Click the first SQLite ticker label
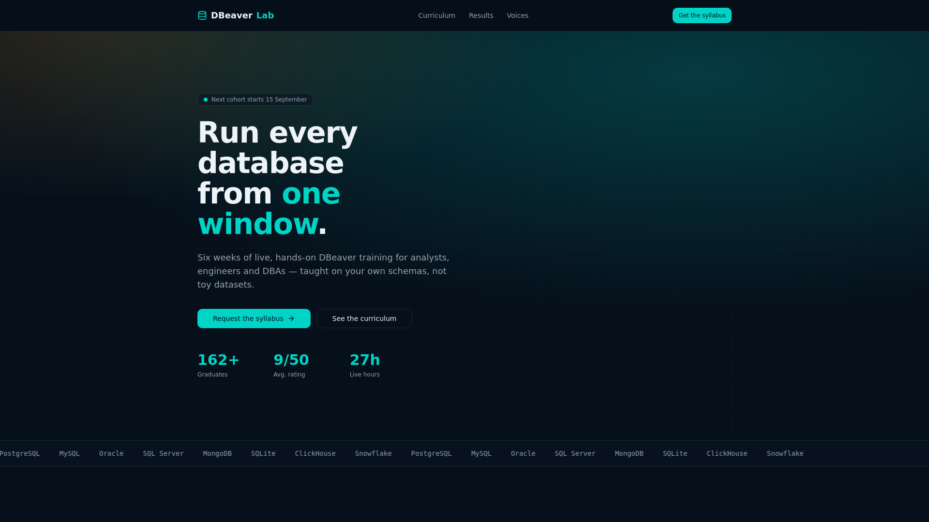This screenshot has height=522, width=929. click(263, 453)
